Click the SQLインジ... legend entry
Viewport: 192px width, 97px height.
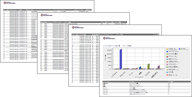tap(172, 59)
